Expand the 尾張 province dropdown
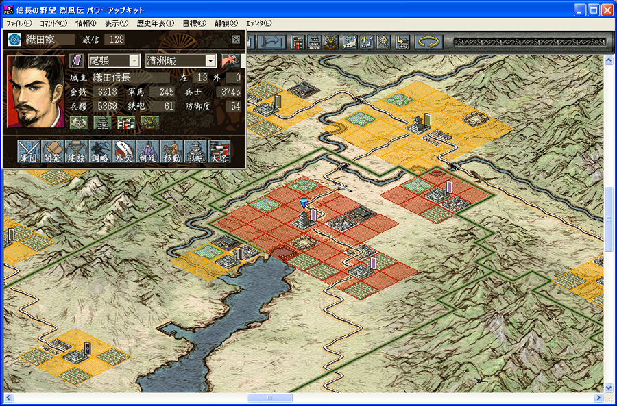 [134, 61]
